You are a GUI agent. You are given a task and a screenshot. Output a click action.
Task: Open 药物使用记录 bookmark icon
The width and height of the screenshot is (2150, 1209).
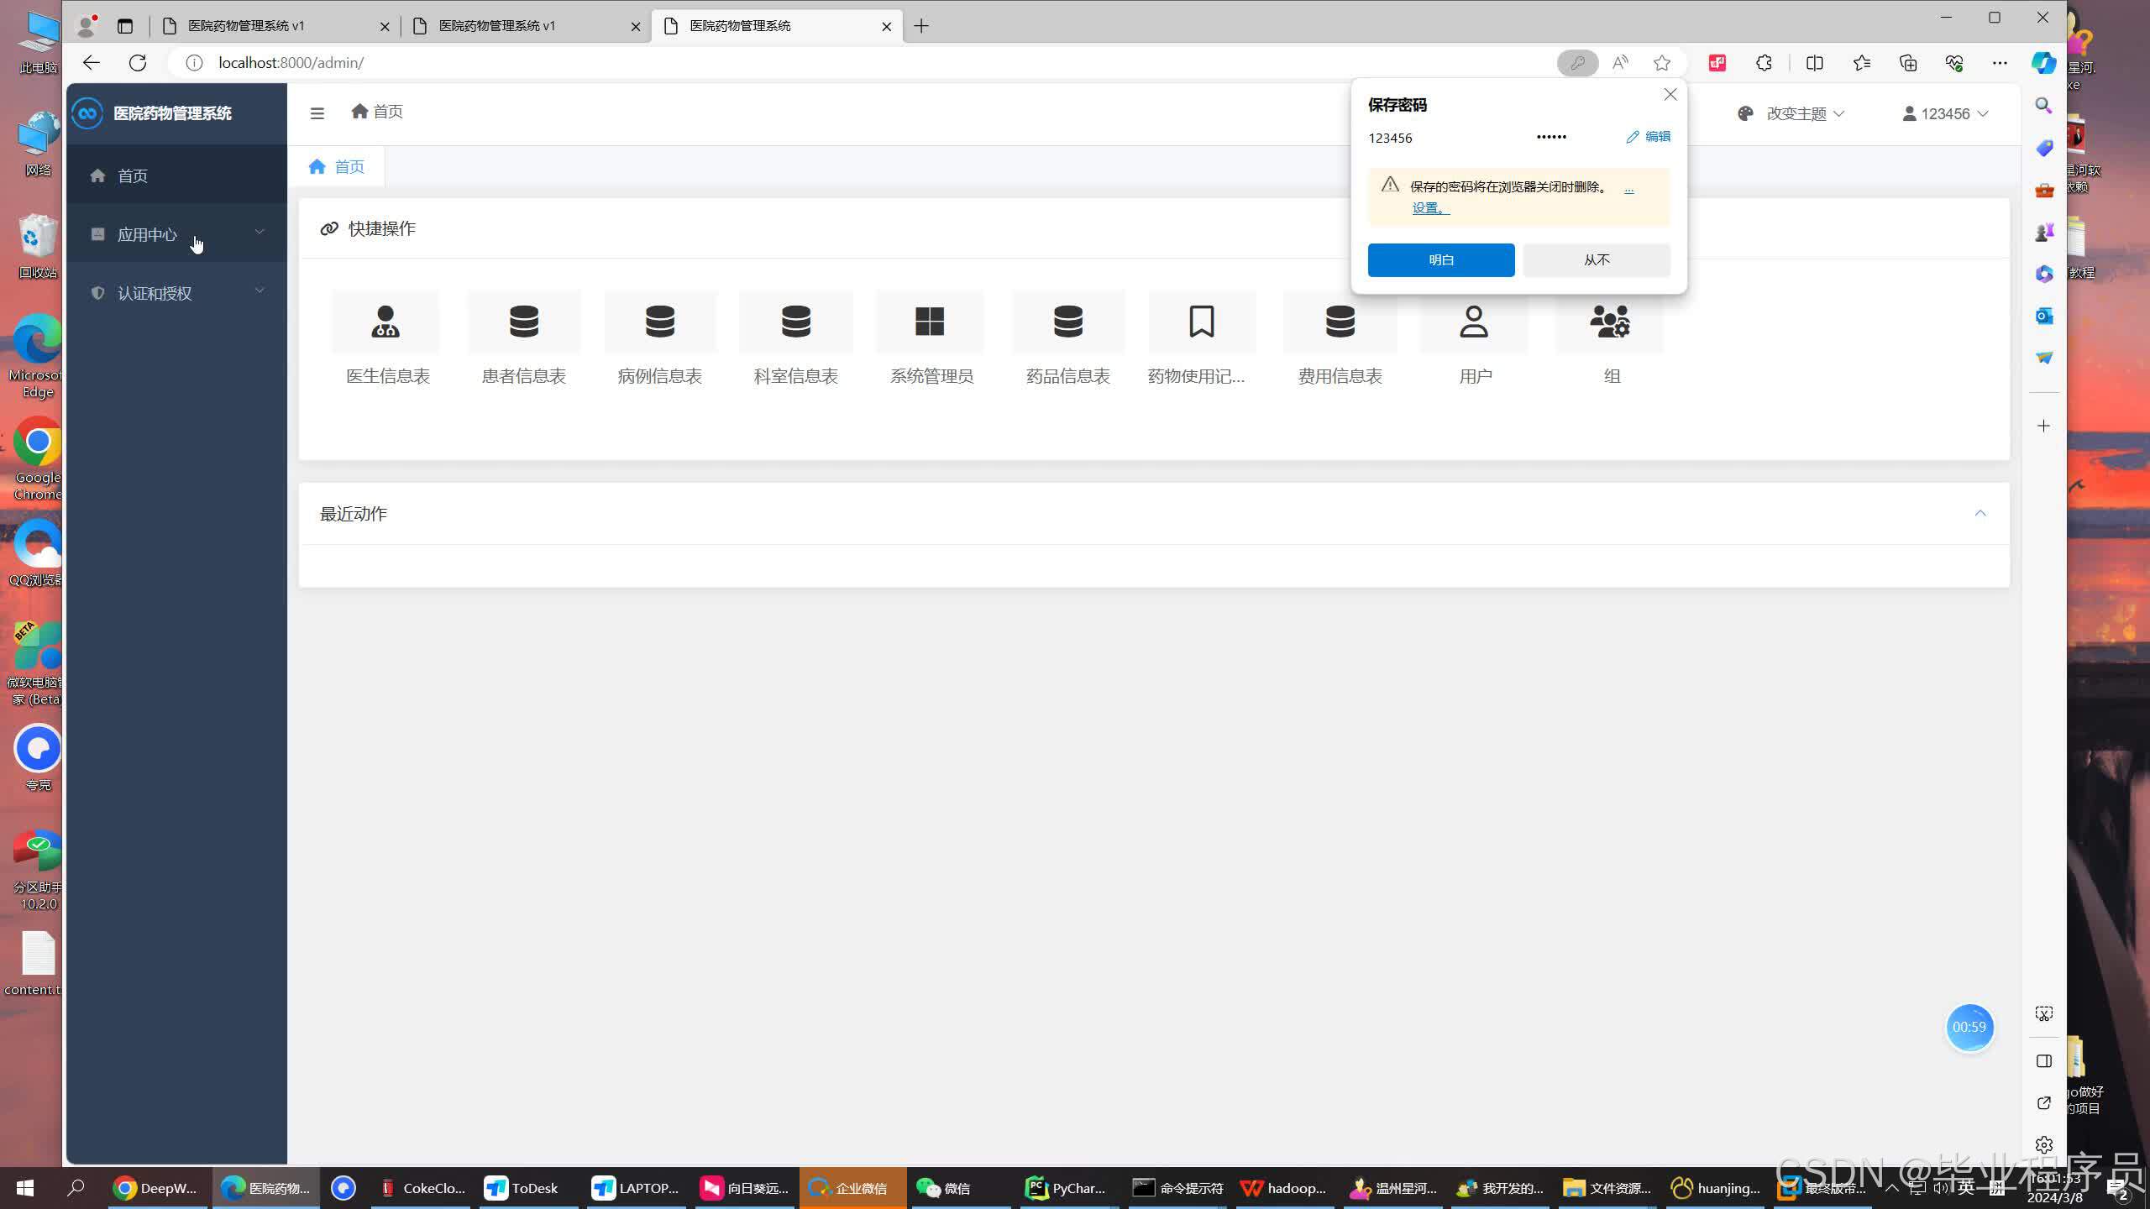(x=1201, y=322)
